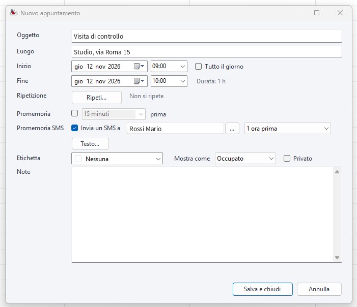This screenshot has height=307, width=357.
Task: Click the ... browse button next to Rossi Mario
Action: click(232, 129)
